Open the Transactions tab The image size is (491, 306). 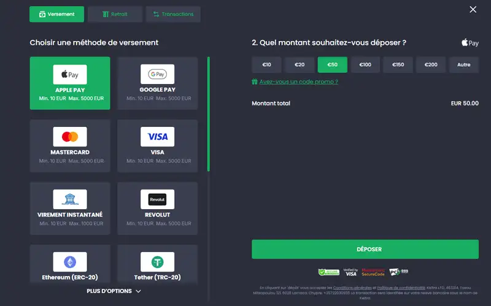point(173,14)
